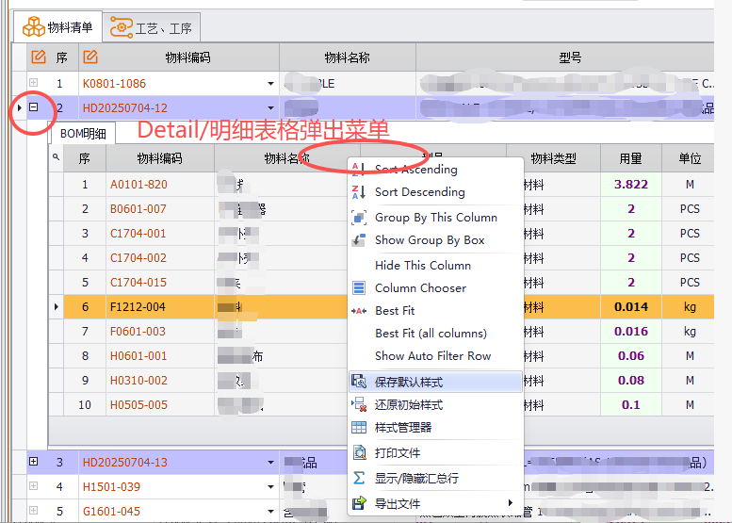
Task: Click 型号 header in top grid
Action: [x=565, y=57]
